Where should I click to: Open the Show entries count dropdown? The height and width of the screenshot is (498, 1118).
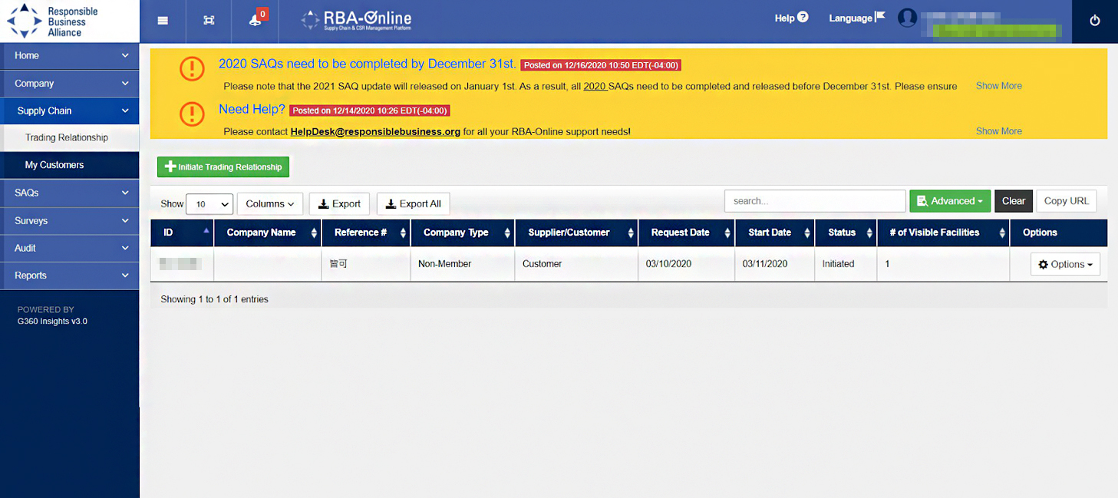tap(209, 204)
